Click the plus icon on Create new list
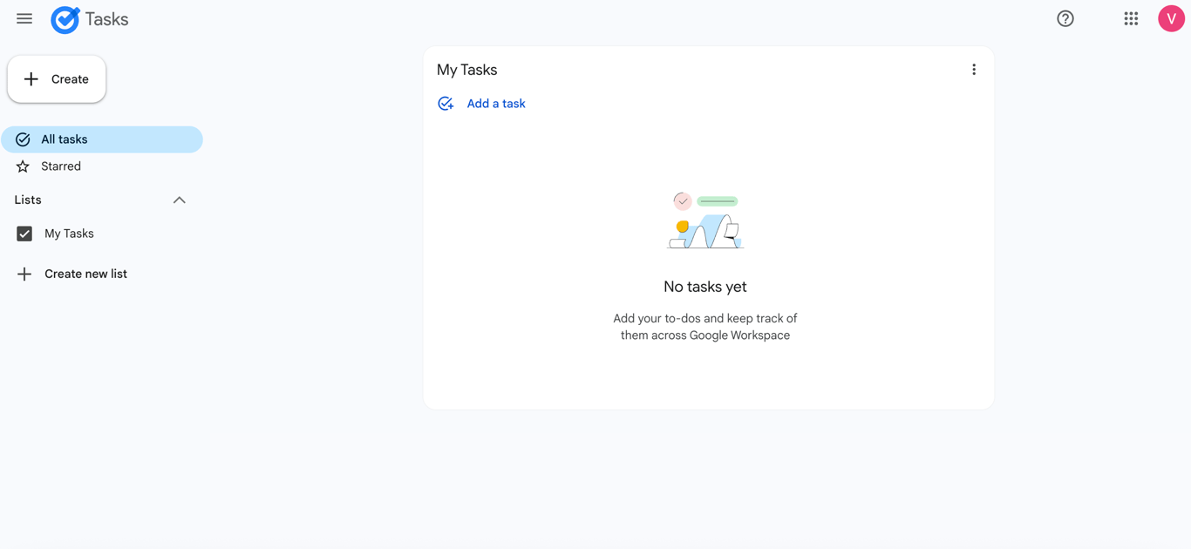The image size is (1191, 549). click(x=24, y=273)
